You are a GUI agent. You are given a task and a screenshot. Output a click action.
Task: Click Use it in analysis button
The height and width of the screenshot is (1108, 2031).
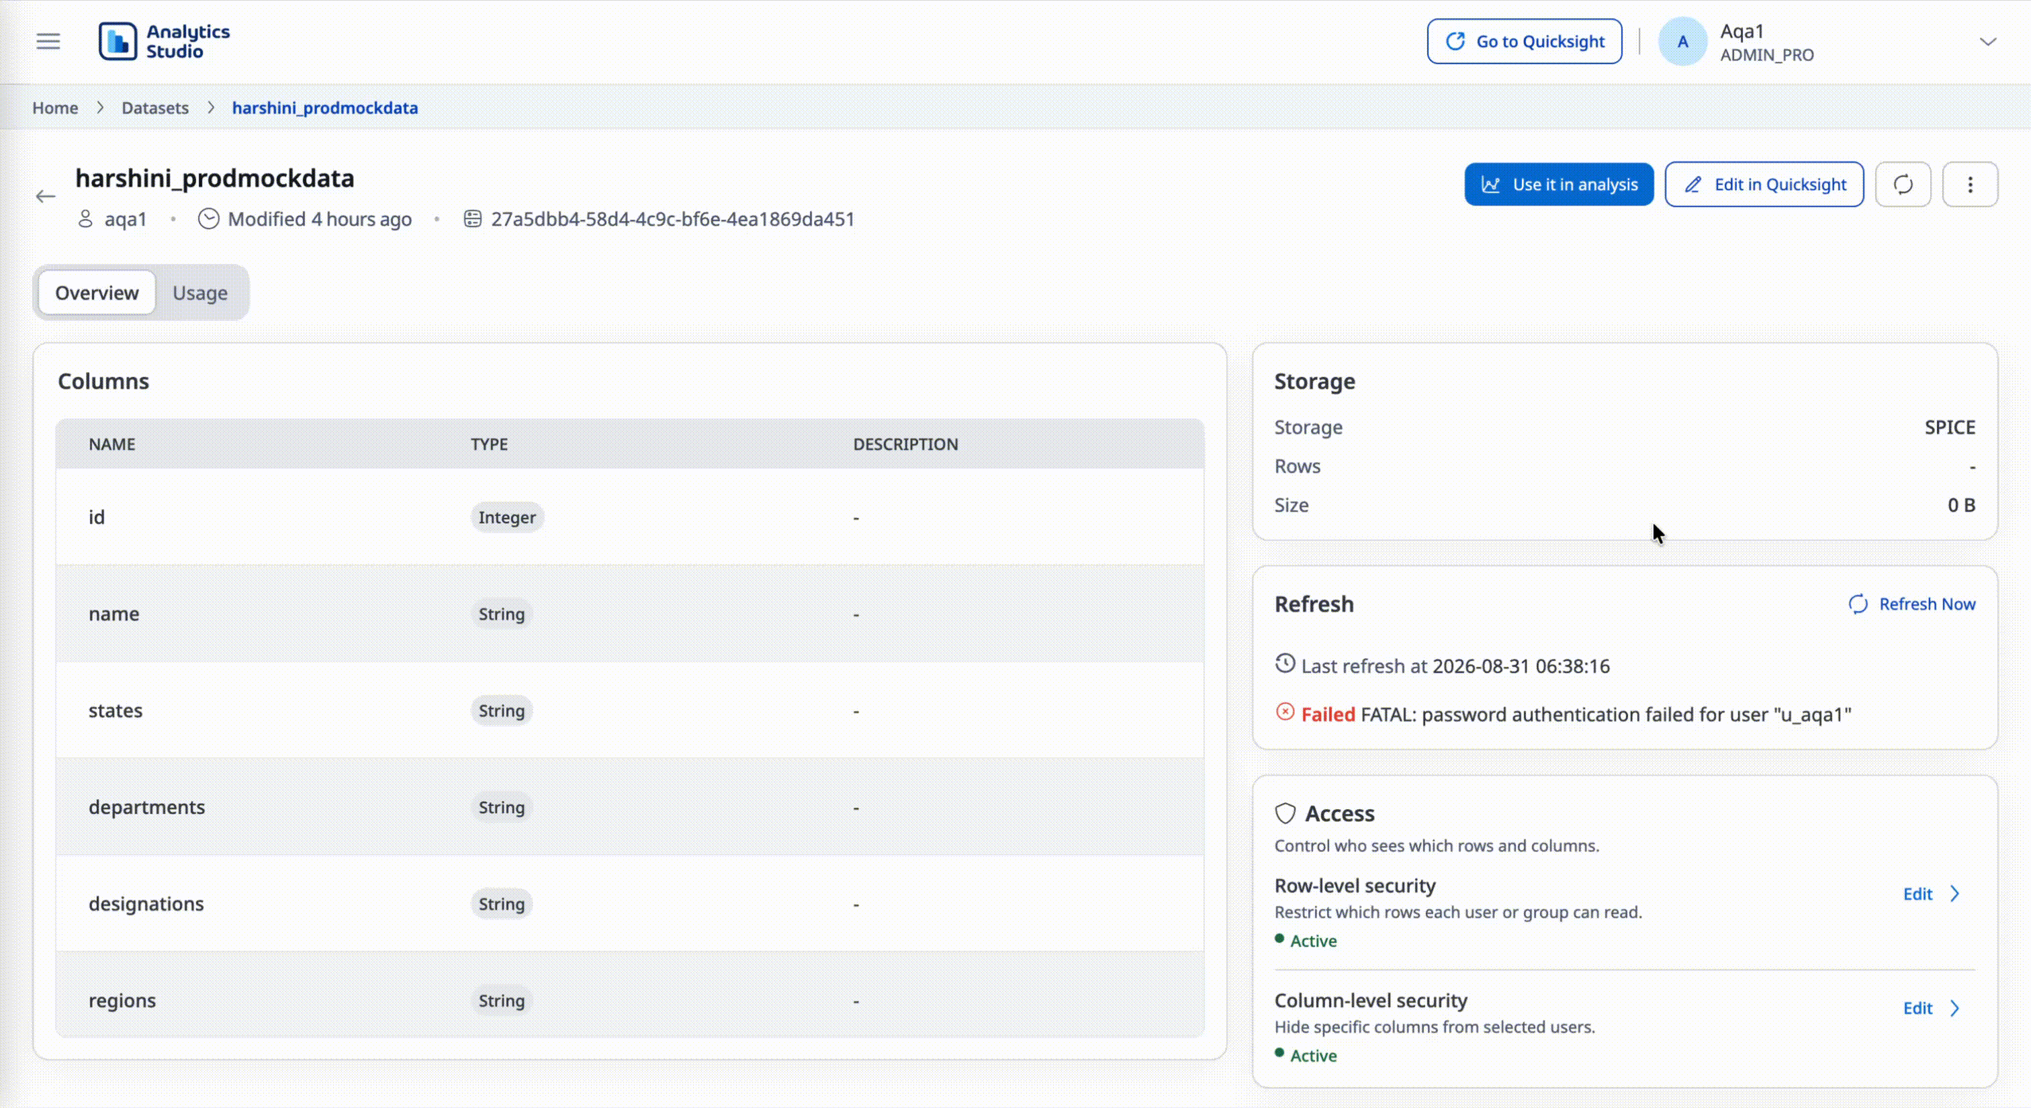pos(1559,185)
